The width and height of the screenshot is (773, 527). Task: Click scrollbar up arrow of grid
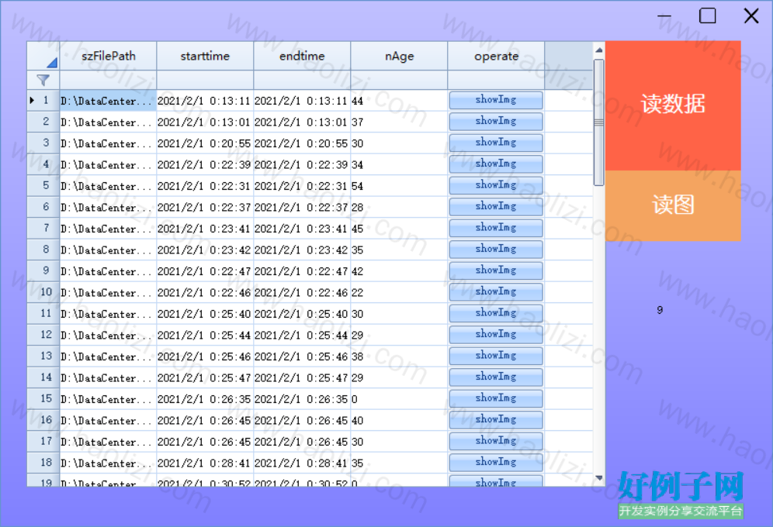point(599,50)
